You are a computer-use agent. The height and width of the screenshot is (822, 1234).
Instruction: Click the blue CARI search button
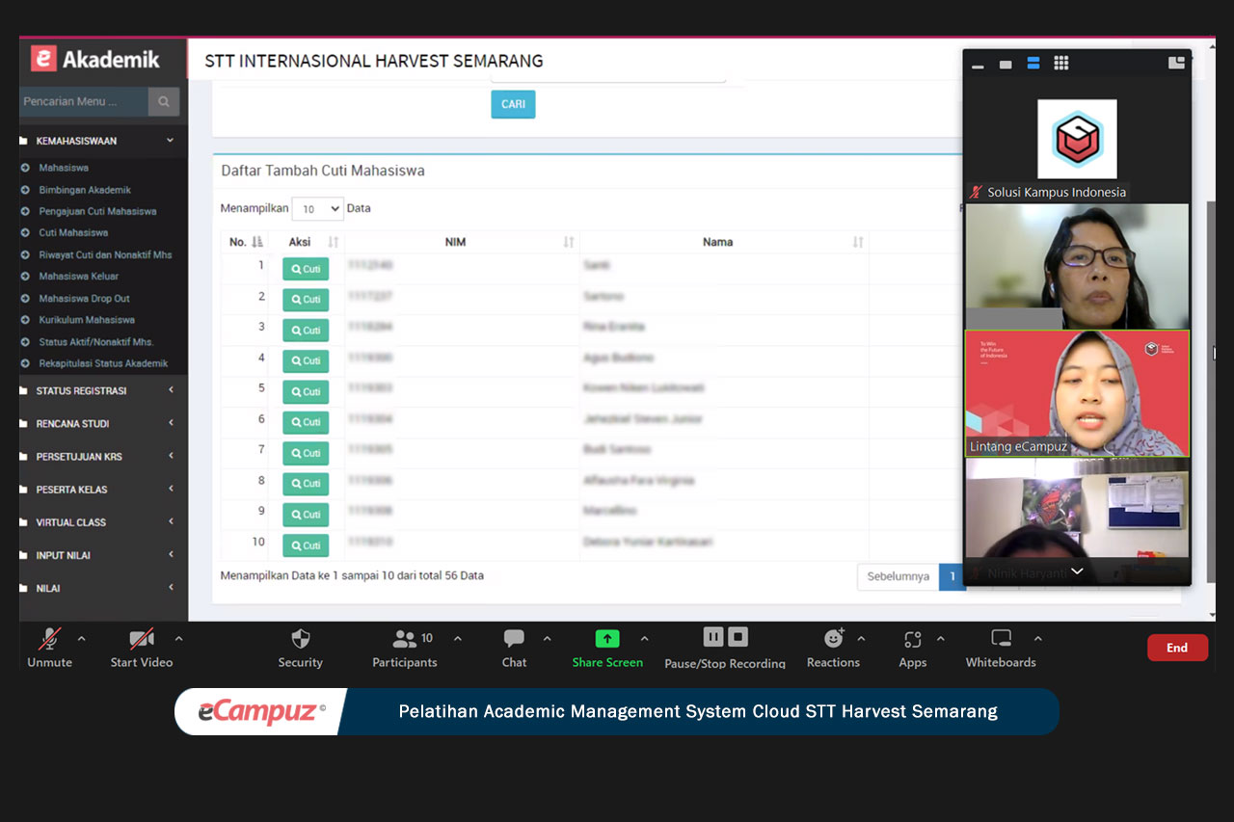point(513,104)
